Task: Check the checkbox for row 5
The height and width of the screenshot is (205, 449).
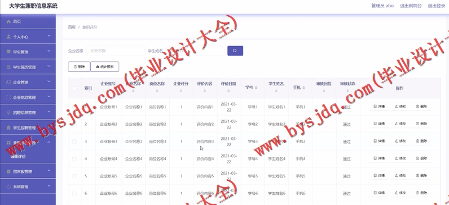Action: [x=74, y=176]
